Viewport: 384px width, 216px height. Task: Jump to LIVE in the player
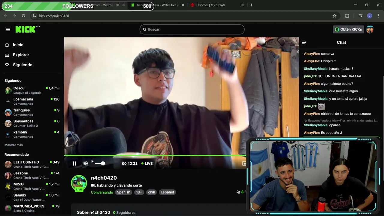click(x=147, y=163)
